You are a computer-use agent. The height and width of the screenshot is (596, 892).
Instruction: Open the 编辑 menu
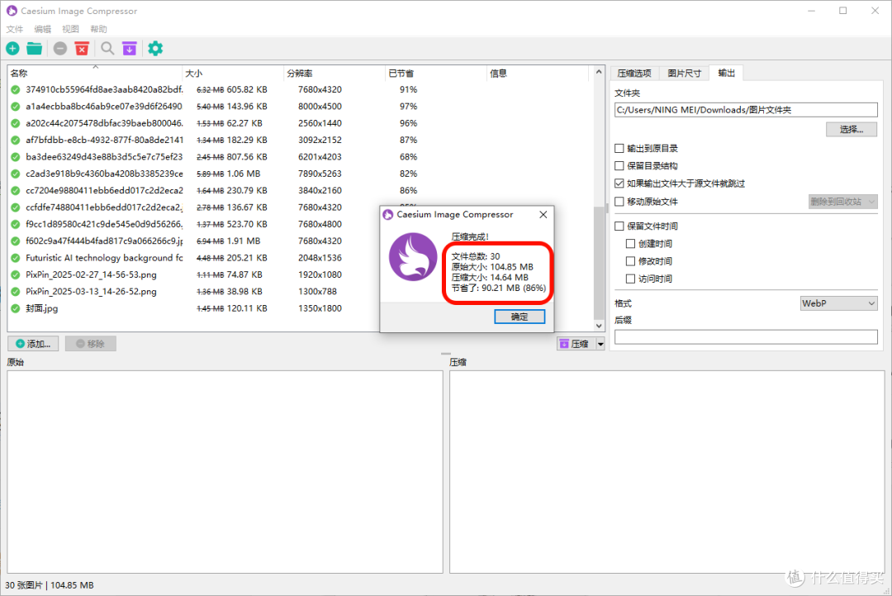click(x=43, y=29)
